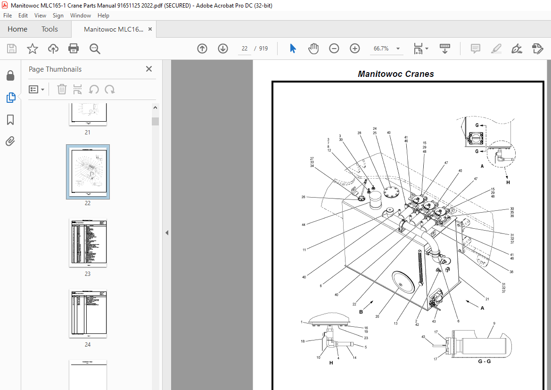
Task: Go to the next page arrow
Action: [223, 49]
